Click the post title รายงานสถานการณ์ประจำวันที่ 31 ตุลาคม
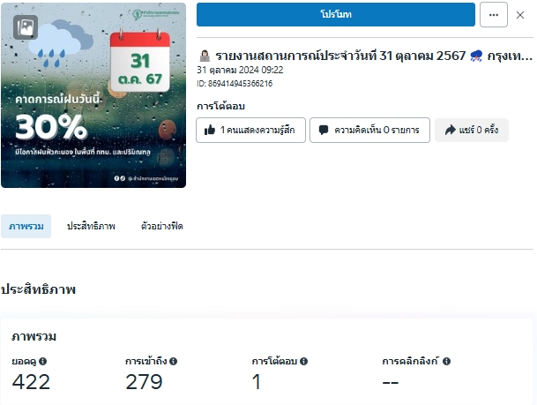This screenshot has height=405, width=537. tap(340, 56)
